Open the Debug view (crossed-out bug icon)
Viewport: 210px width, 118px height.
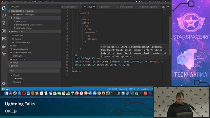point(4,31)
